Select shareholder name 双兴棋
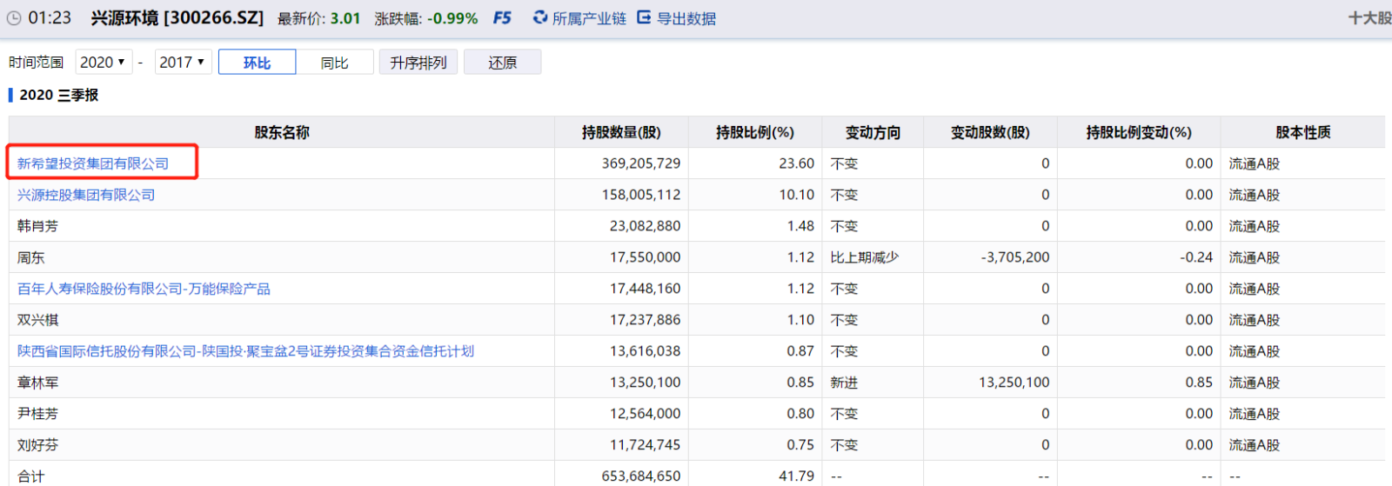Viewport: 1392px width, 486px height. (37, 320)
